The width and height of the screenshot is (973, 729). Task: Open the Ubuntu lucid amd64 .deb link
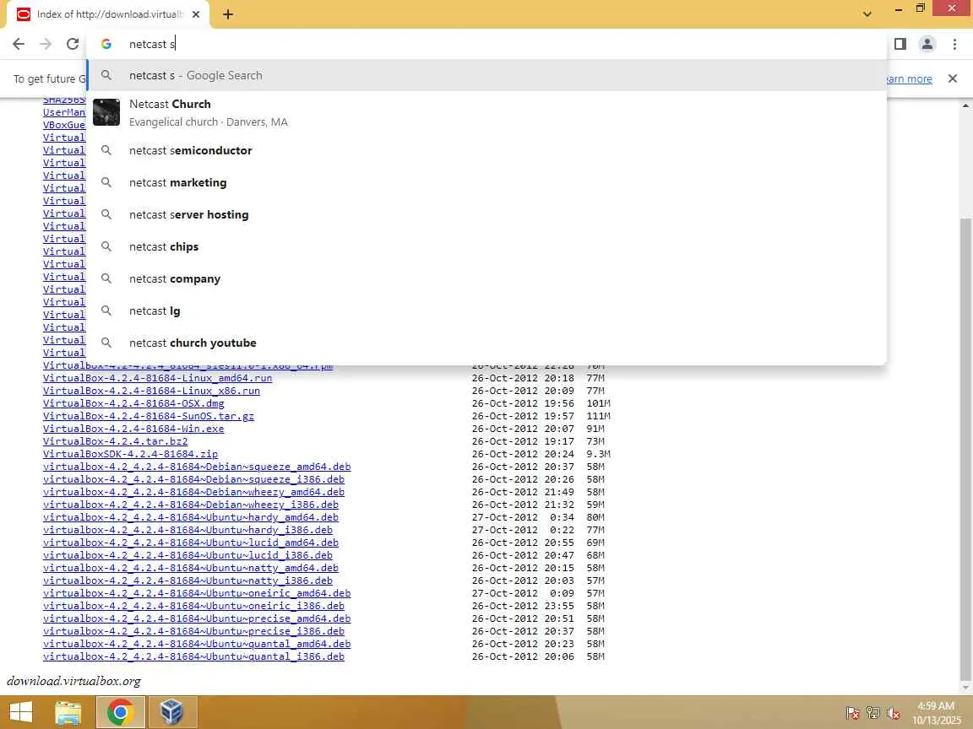pos(191,543)
